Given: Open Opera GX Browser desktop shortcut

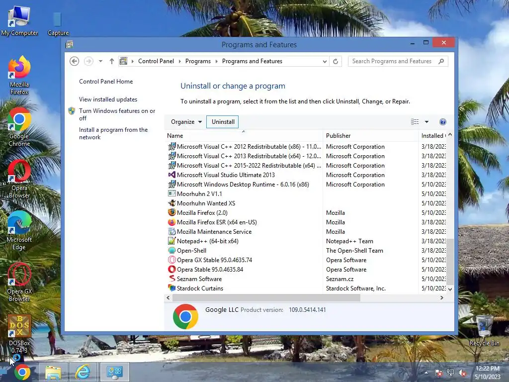Looking at the screenshot, I should tap(19, 282).
